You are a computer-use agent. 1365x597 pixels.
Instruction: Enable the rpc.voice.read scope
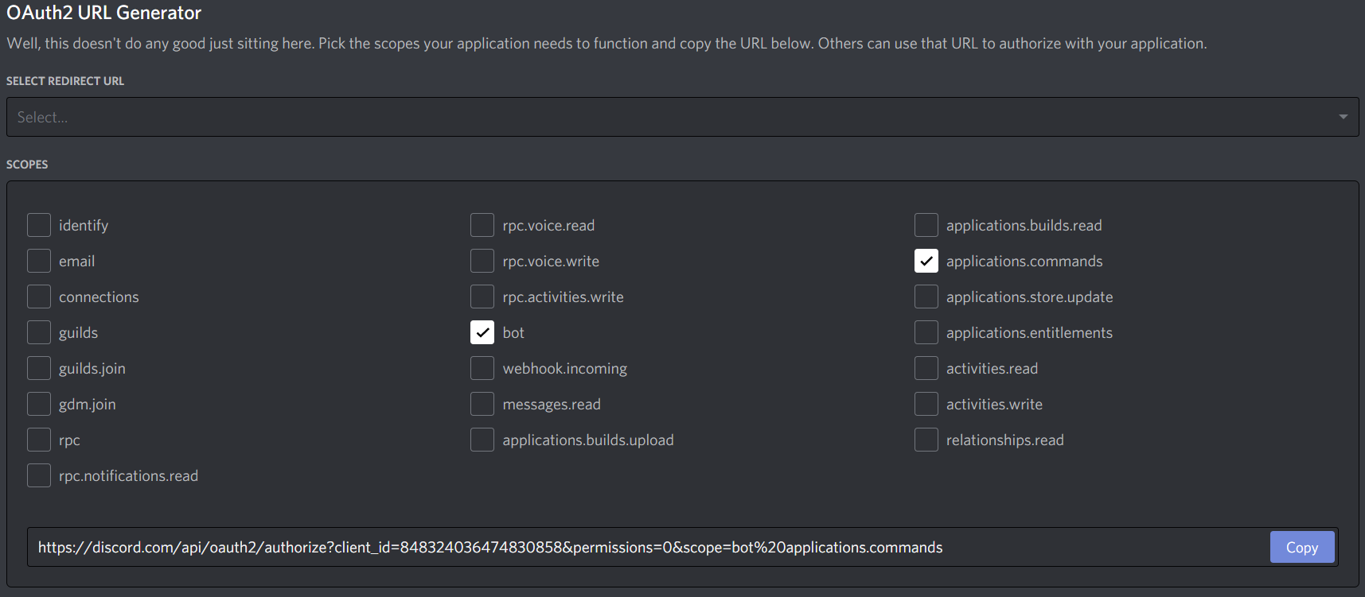[x=482, y=225]
